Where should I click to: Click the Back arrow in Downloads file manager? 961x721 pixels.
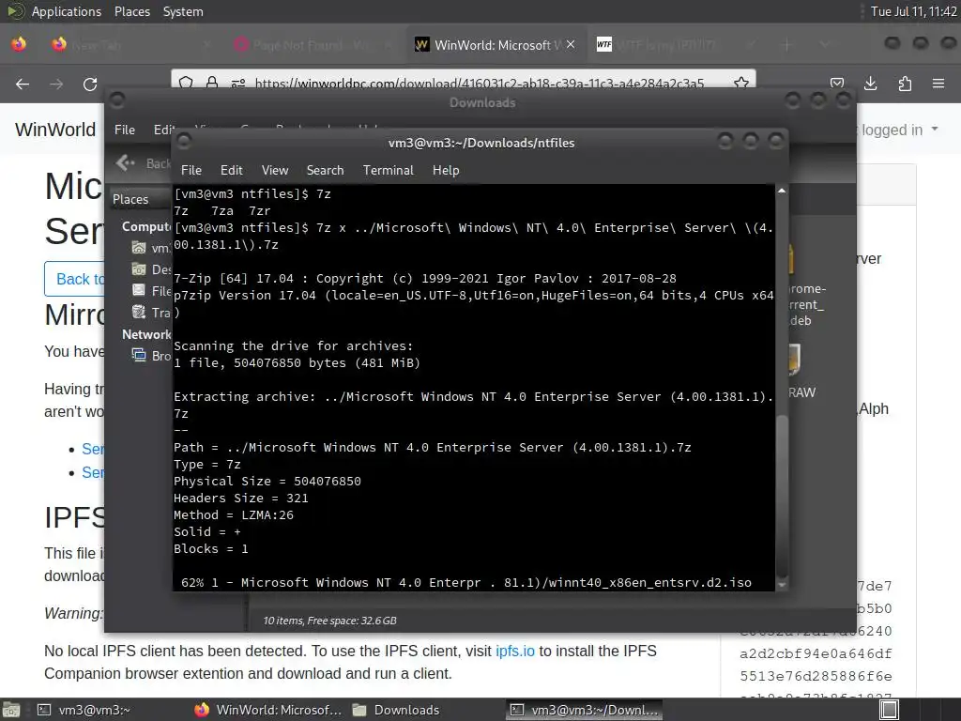coord(126,163)
